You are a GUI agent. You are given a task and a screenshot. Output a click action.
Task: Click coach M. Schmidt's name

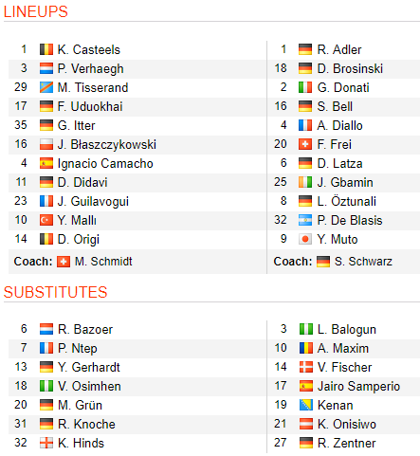pyautogui.click(x=103, y=262)
